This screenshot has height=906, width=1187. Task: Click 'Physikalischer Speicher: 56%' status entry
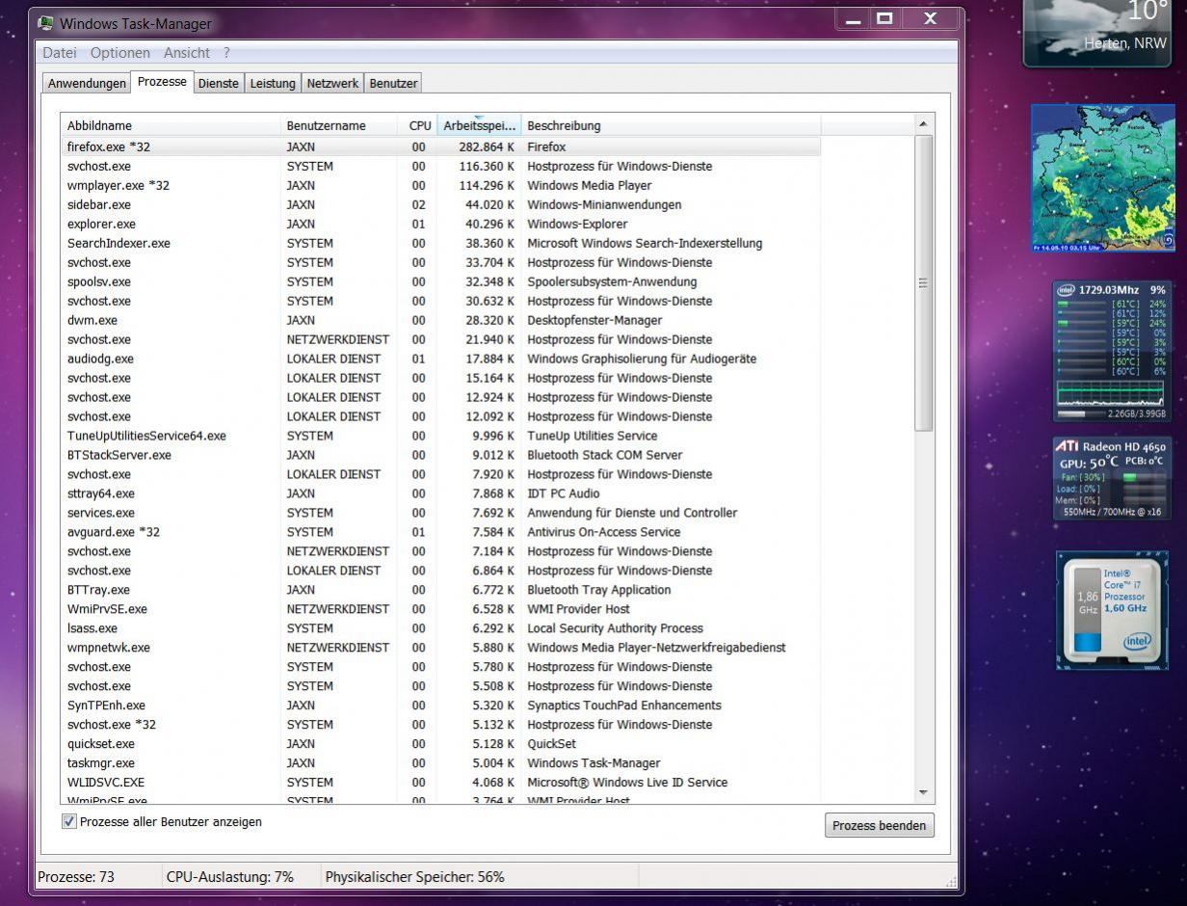tap(414, 877)
